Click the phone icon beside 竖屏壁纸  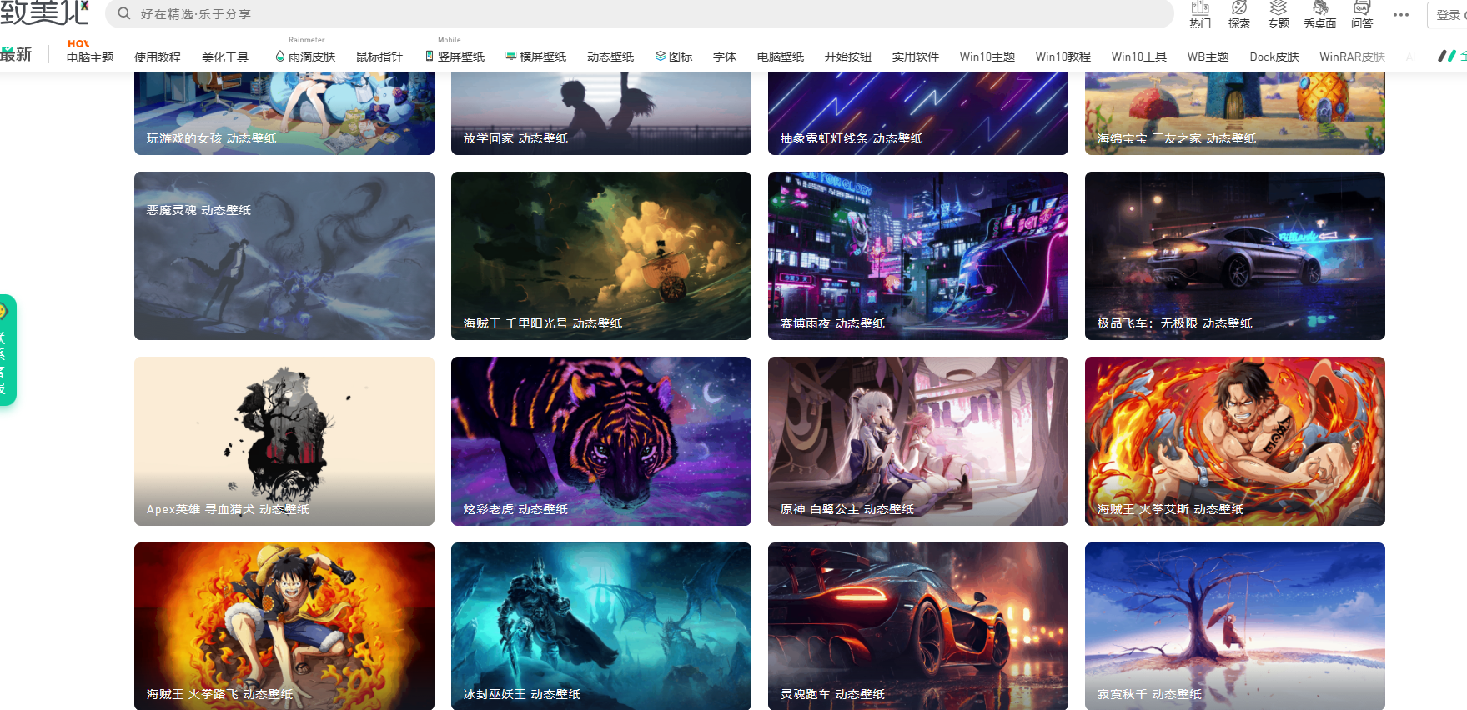tap(430, 56)
